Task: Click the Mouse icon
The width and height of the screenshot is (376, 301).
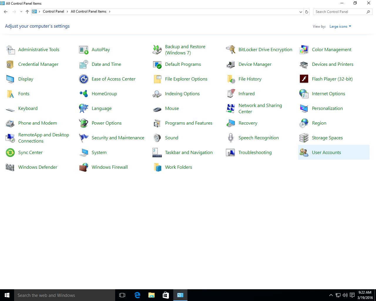Action: pyautogui.click(x=157, y=109)
